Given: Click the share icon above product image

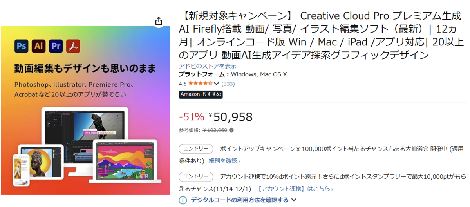Looking at the screenshot, I should [x=159, y=21].
